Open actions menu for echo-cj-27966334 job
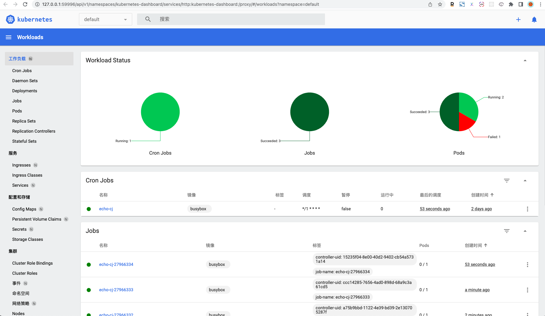Image resolution: width=545 pixels, height=316 pixels. (x=527, y=265)
